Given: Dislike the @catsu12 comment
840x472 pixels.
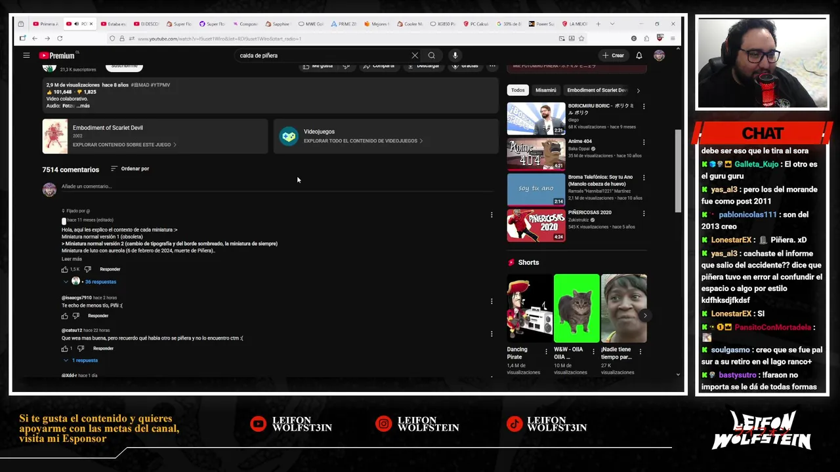Looking at the screenshot, I should 81,349.
